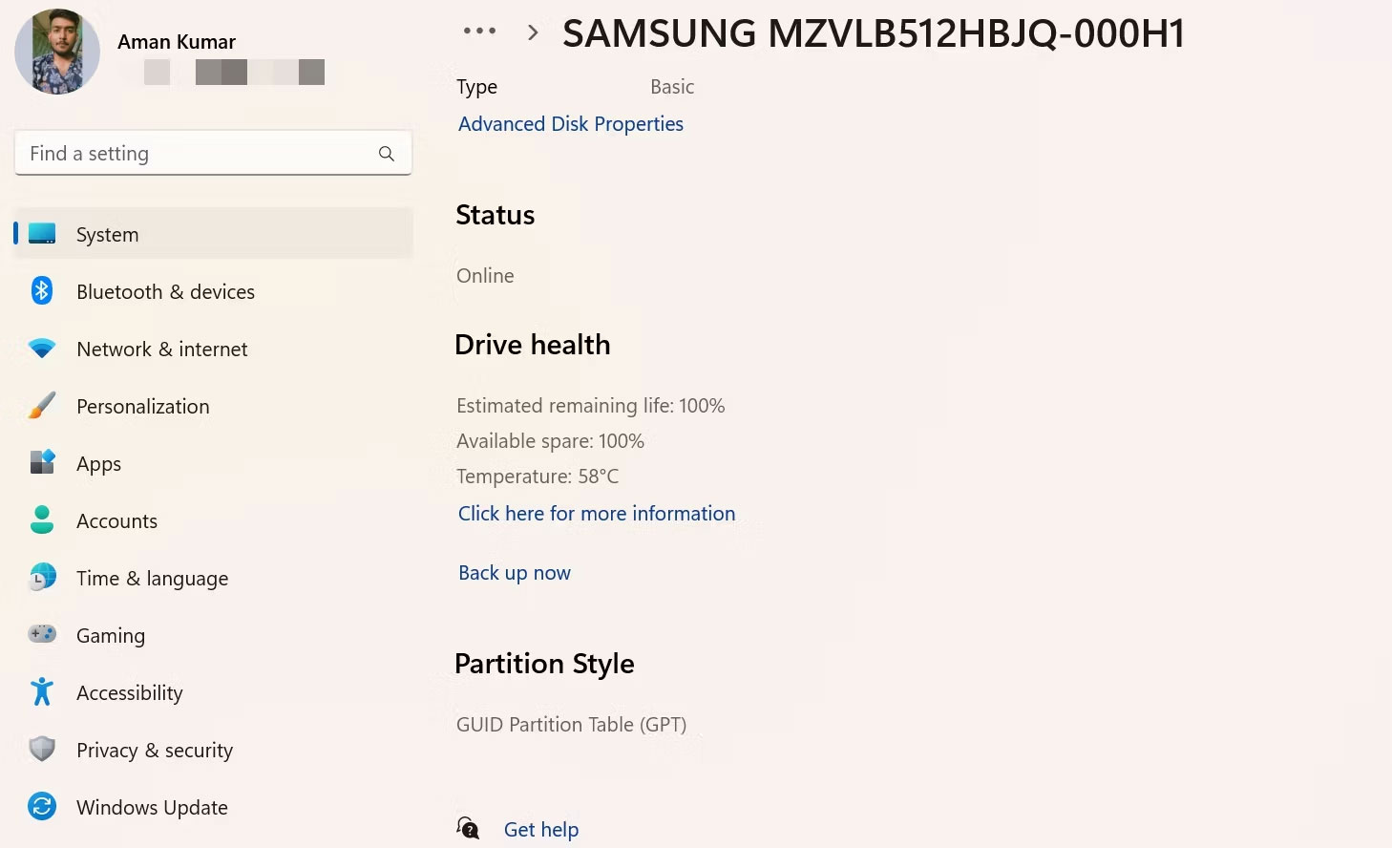Click the search magnifier icon
Image resolution: width=1392 pixels, height=848 pixels.
pos(387,154)
